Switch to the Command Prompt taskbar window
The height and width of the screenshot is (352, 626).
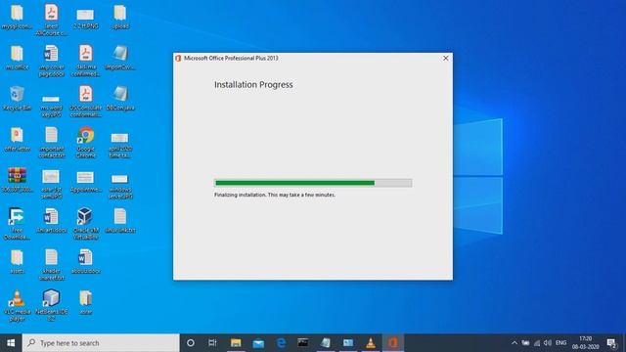click(303, 343)
